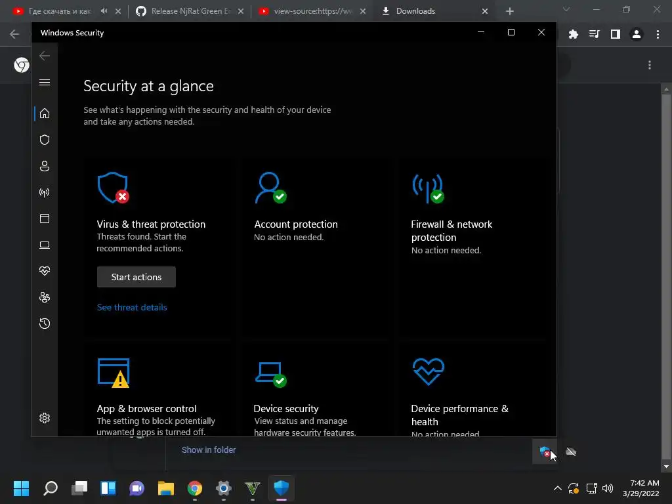Click the cloud-off tray icon in overflow
The width and height of the screenshot is (672, 504).
click(571, 451)
